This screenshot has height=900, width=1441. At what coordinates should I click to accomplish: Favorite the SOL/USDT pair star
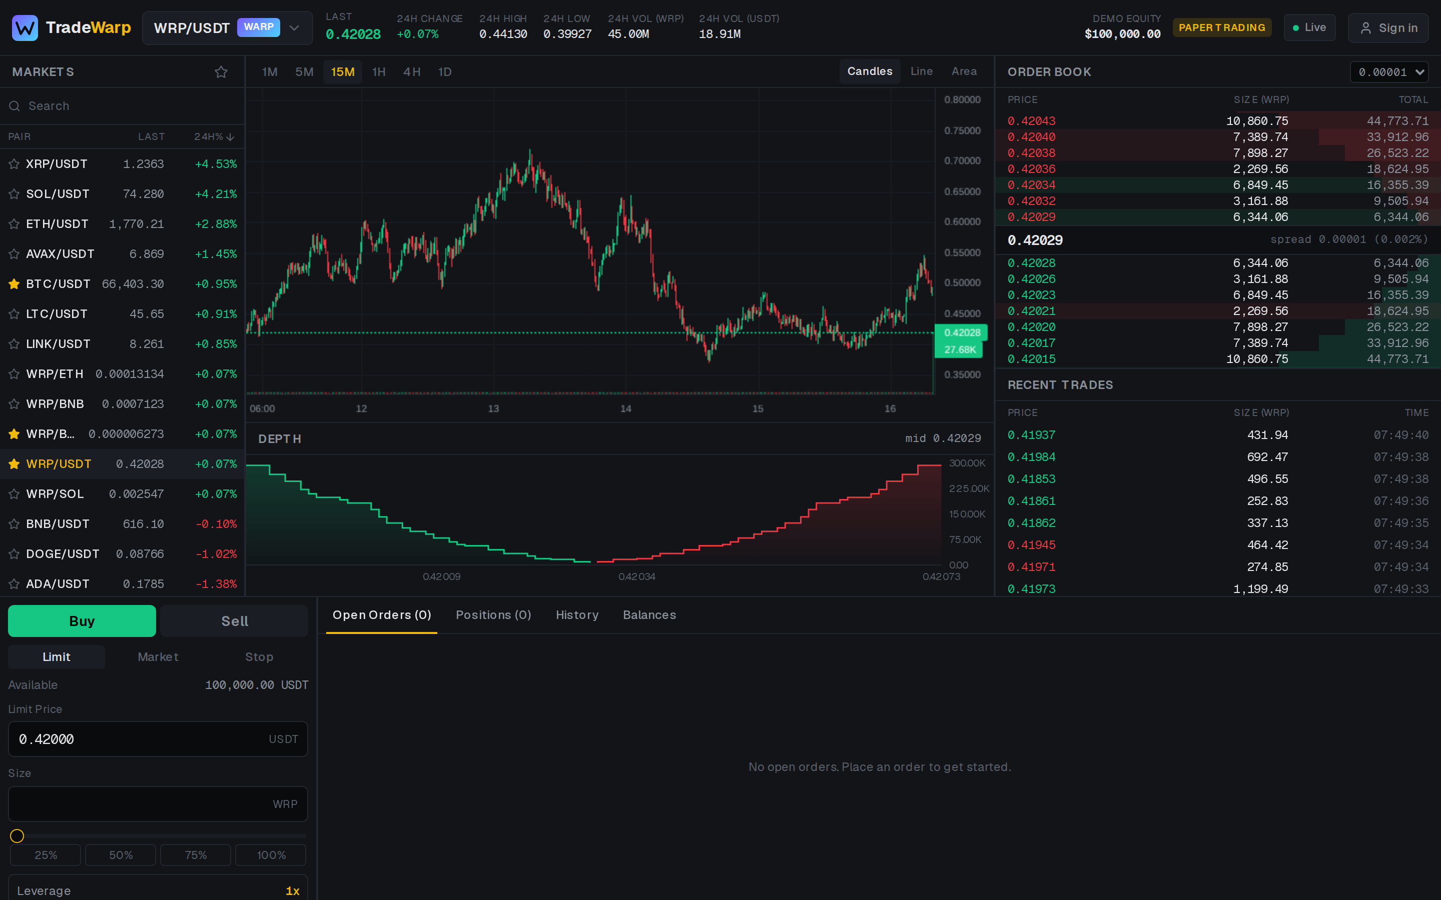(15, 194)
